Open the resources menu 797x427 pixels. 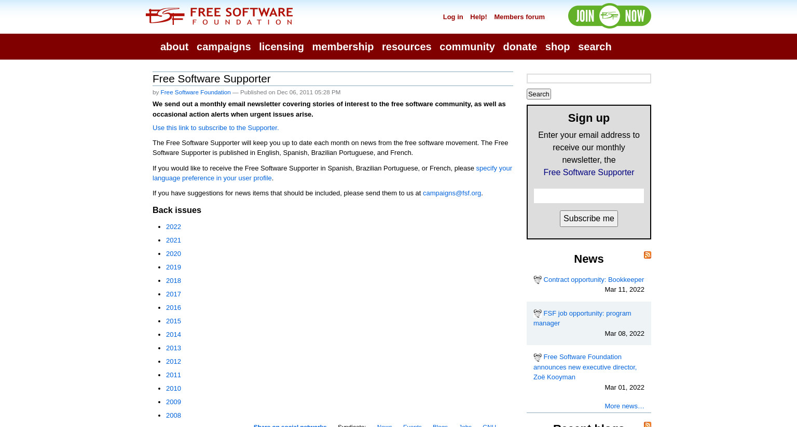point(407,47)
